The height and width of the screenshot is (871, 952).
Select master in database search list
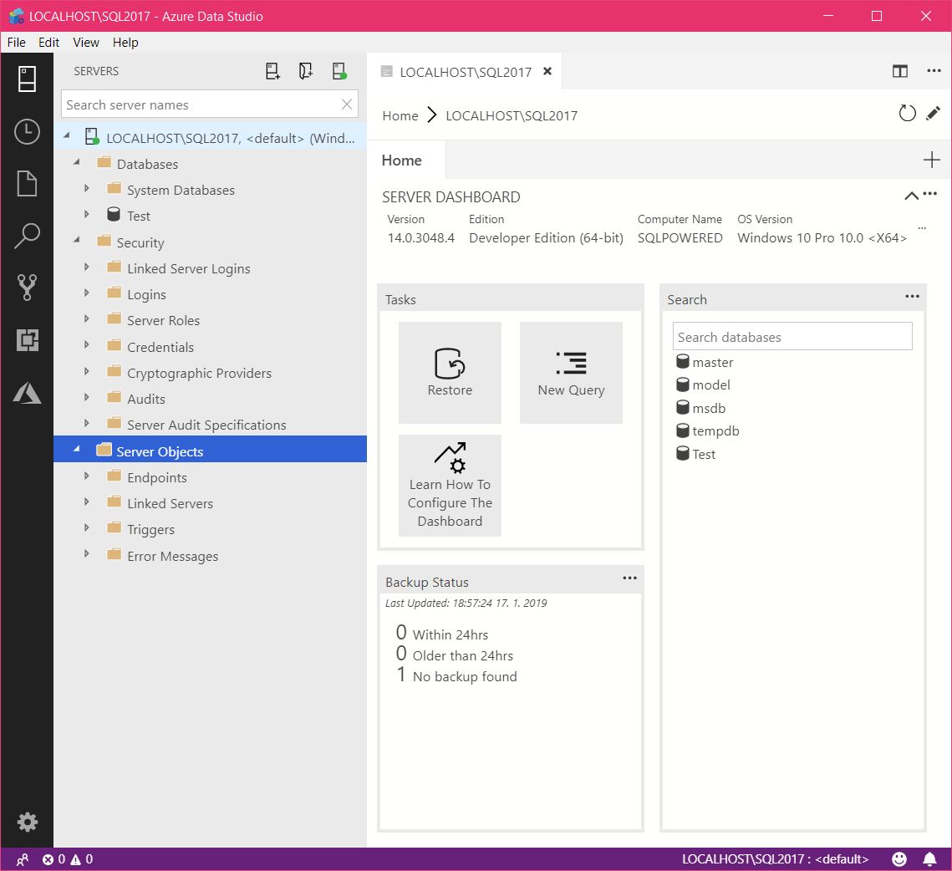tap(705, 363)
